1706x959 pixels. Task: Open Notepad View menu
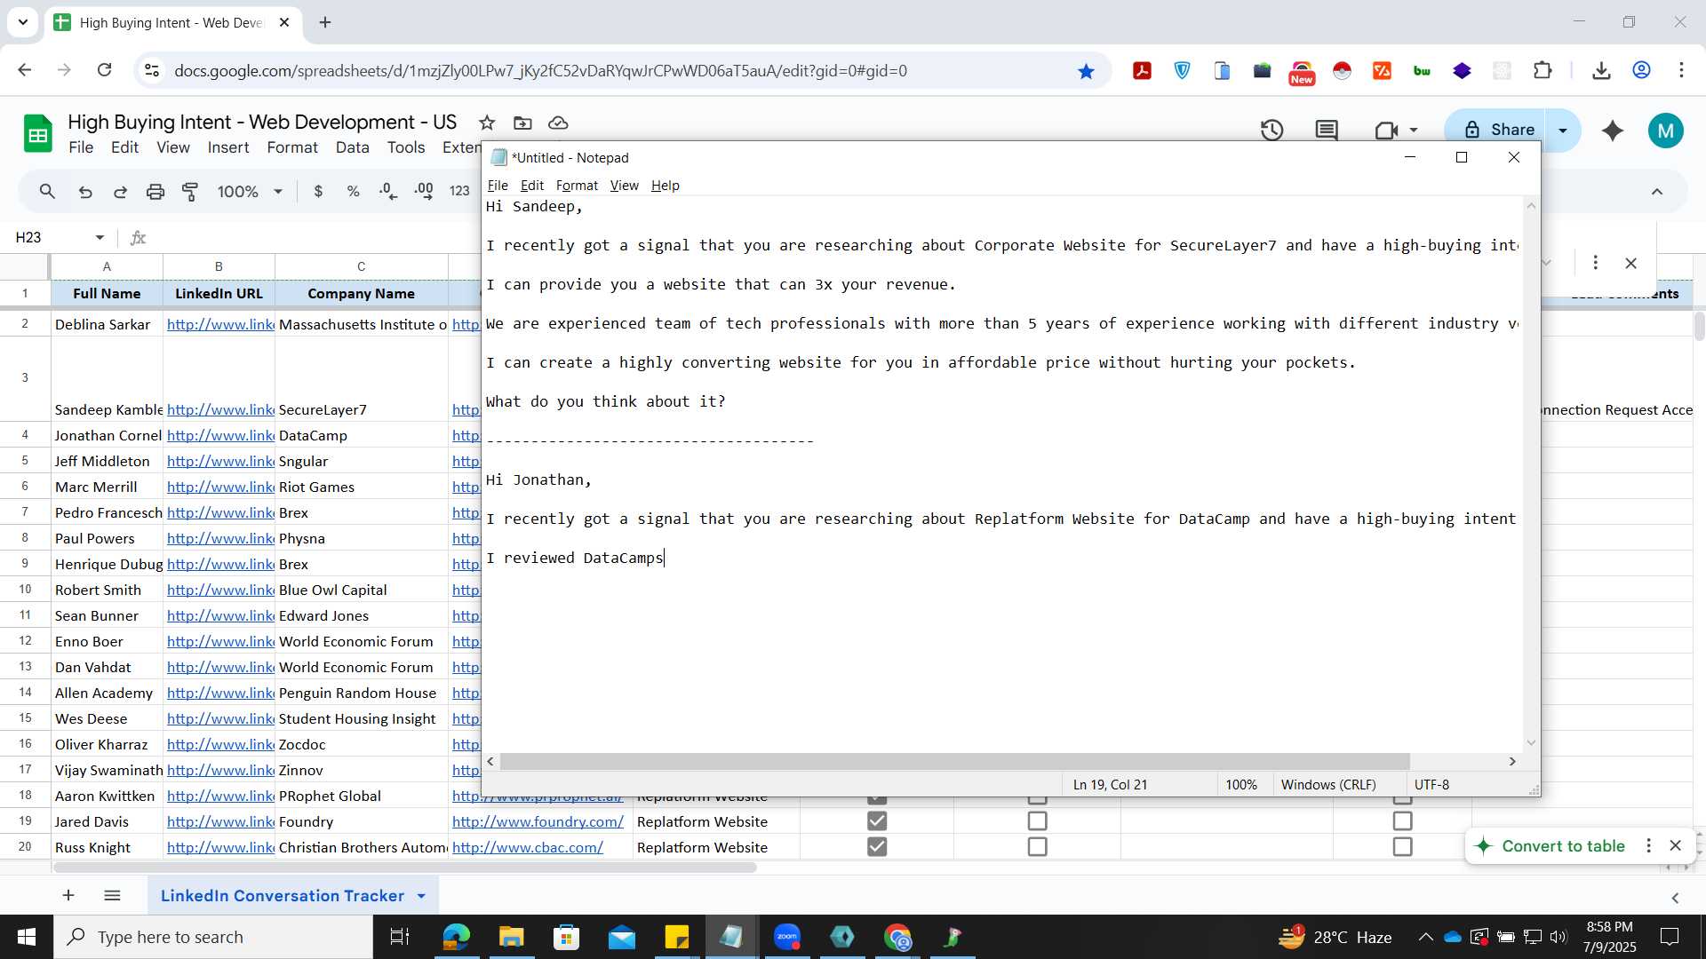(624, 186)
